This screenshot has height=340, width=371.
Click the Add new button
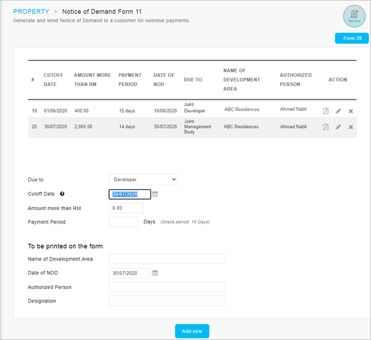click(x=192, y=331)
